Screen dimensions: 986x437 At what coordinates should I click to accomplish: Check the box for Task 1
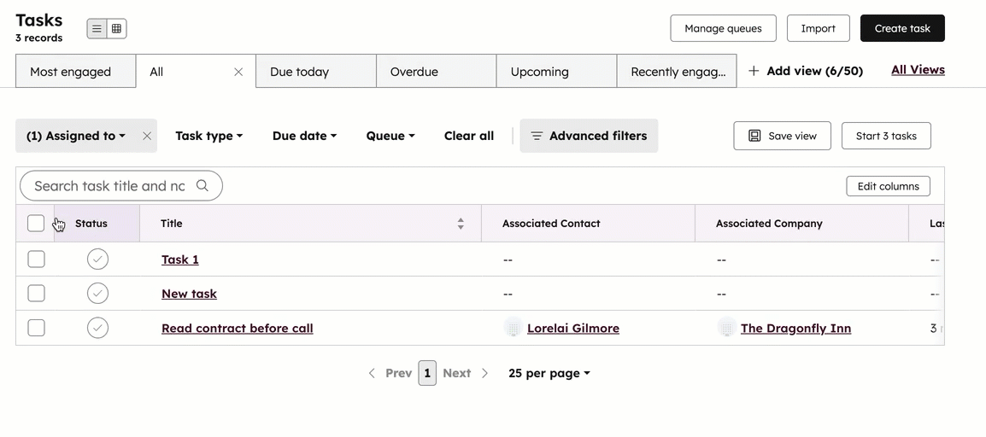point(36,259)
